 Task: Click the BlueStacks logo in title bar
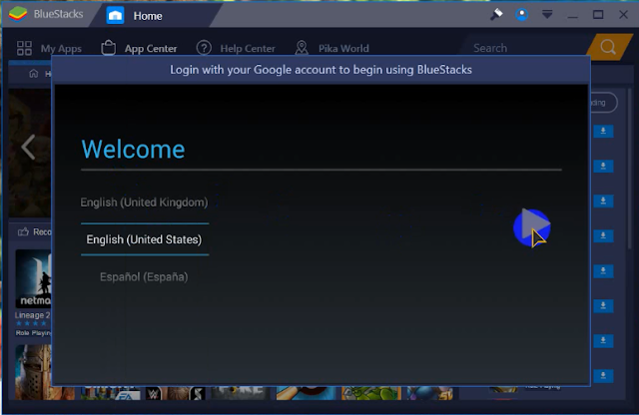point(18,14)
